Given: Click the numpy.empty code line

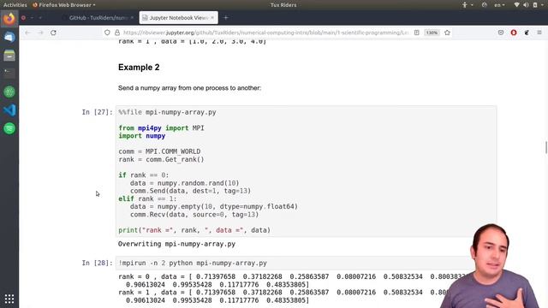Looking at the screenshot, I should [x=214, y=207].
